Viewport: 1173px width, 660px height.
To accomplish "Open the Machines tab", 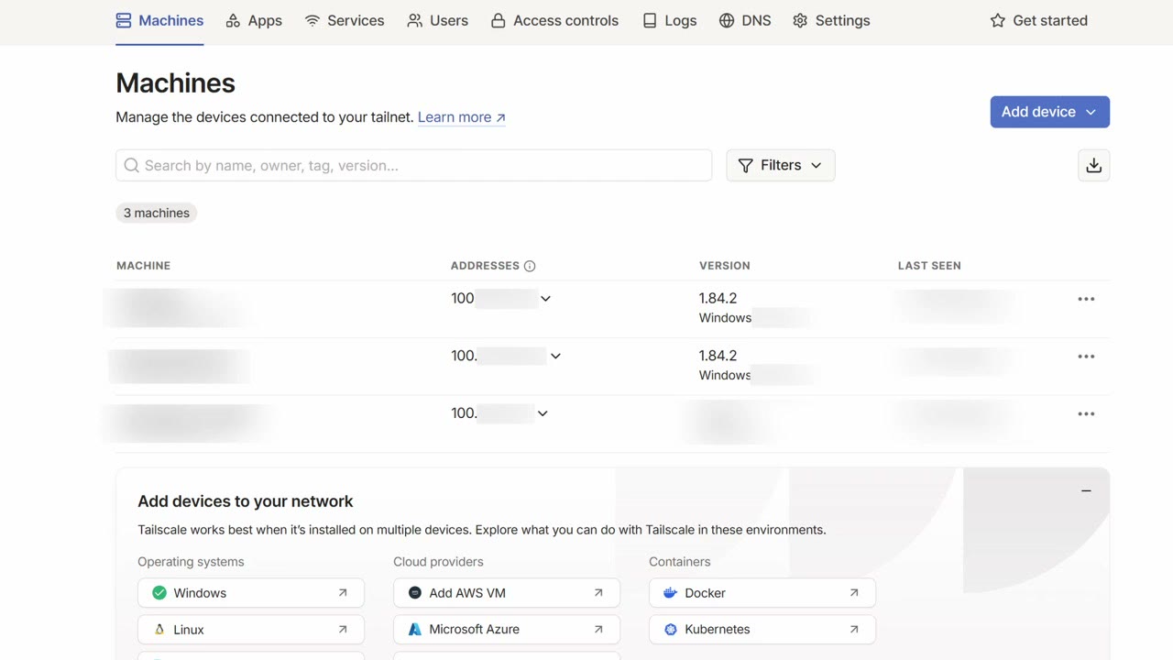I will [159, 20].
